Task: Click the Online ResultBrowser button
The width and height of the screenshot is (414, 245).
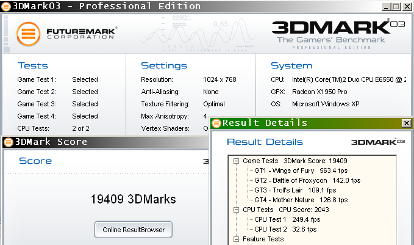Action: coord(134,230)
